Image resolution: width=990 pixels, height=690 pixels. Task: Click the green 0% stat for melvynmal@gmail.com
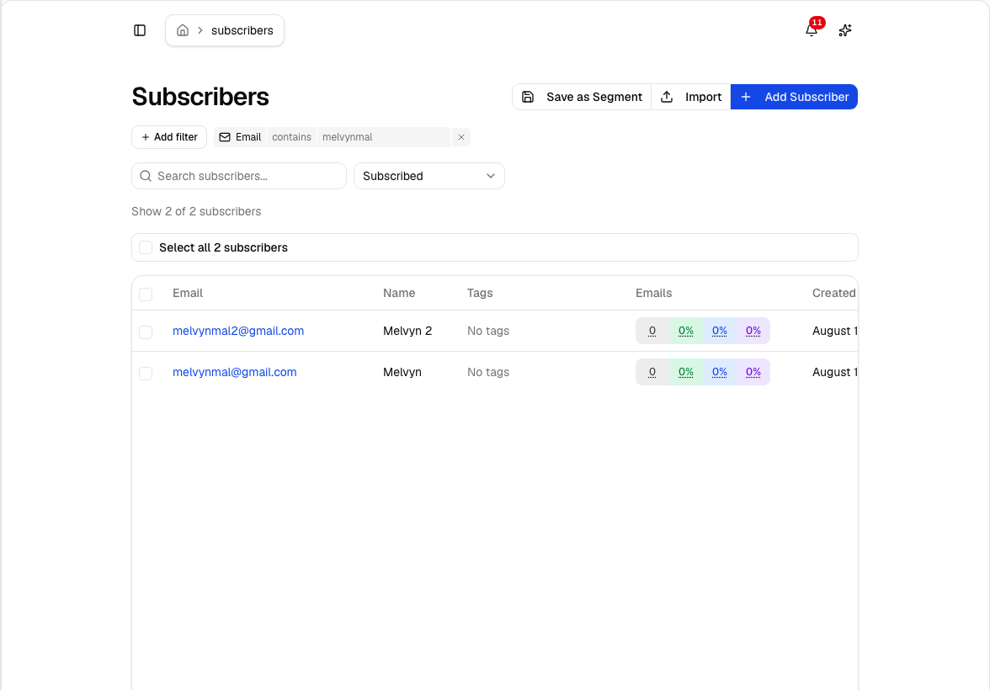coord(685,372)
